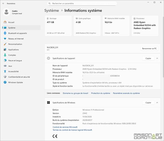Open the Cedric account avatar
The height and width of the screenshot is (141, 164).
[x=6, y=12]
